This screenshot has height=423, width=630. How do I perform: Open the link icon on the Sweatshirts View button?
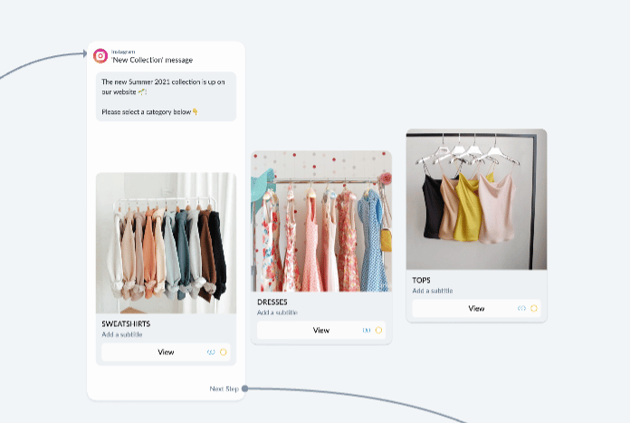211,352
